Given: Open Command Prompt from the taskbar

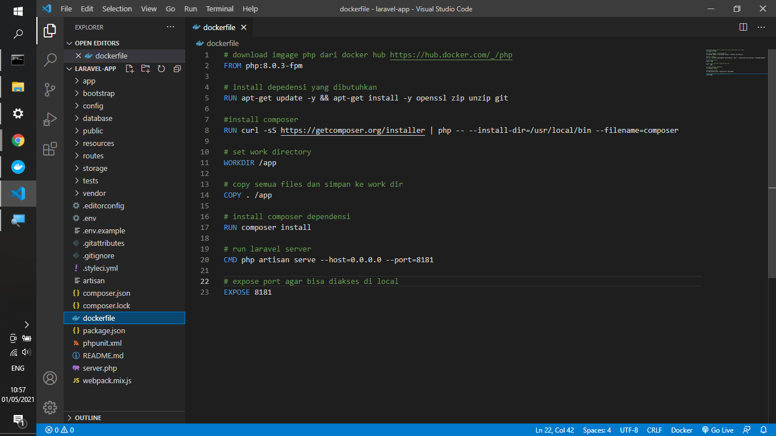Looking at the screenshot, I should [18, 60].
